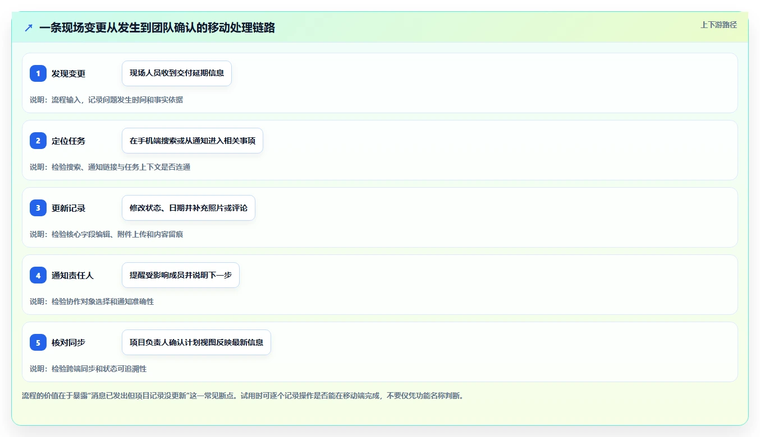Click the arrow icon beside the heading
760x437 pixels.
(29, 27)
